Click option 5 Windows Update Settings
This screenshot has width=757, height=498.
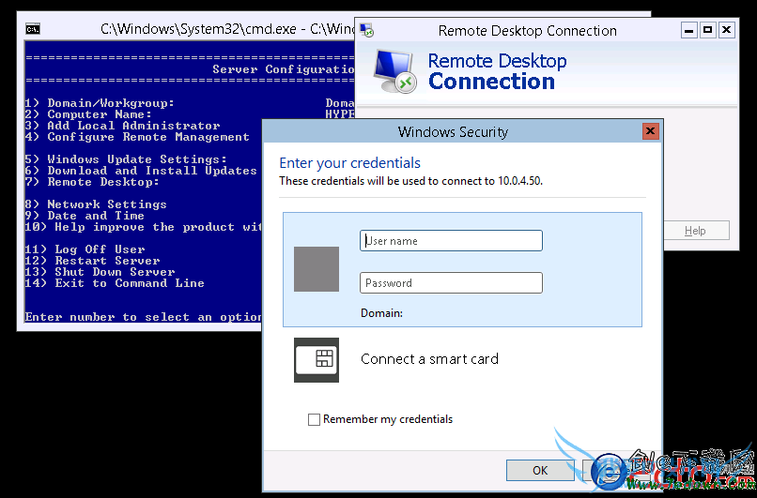[x=126, y=159]
